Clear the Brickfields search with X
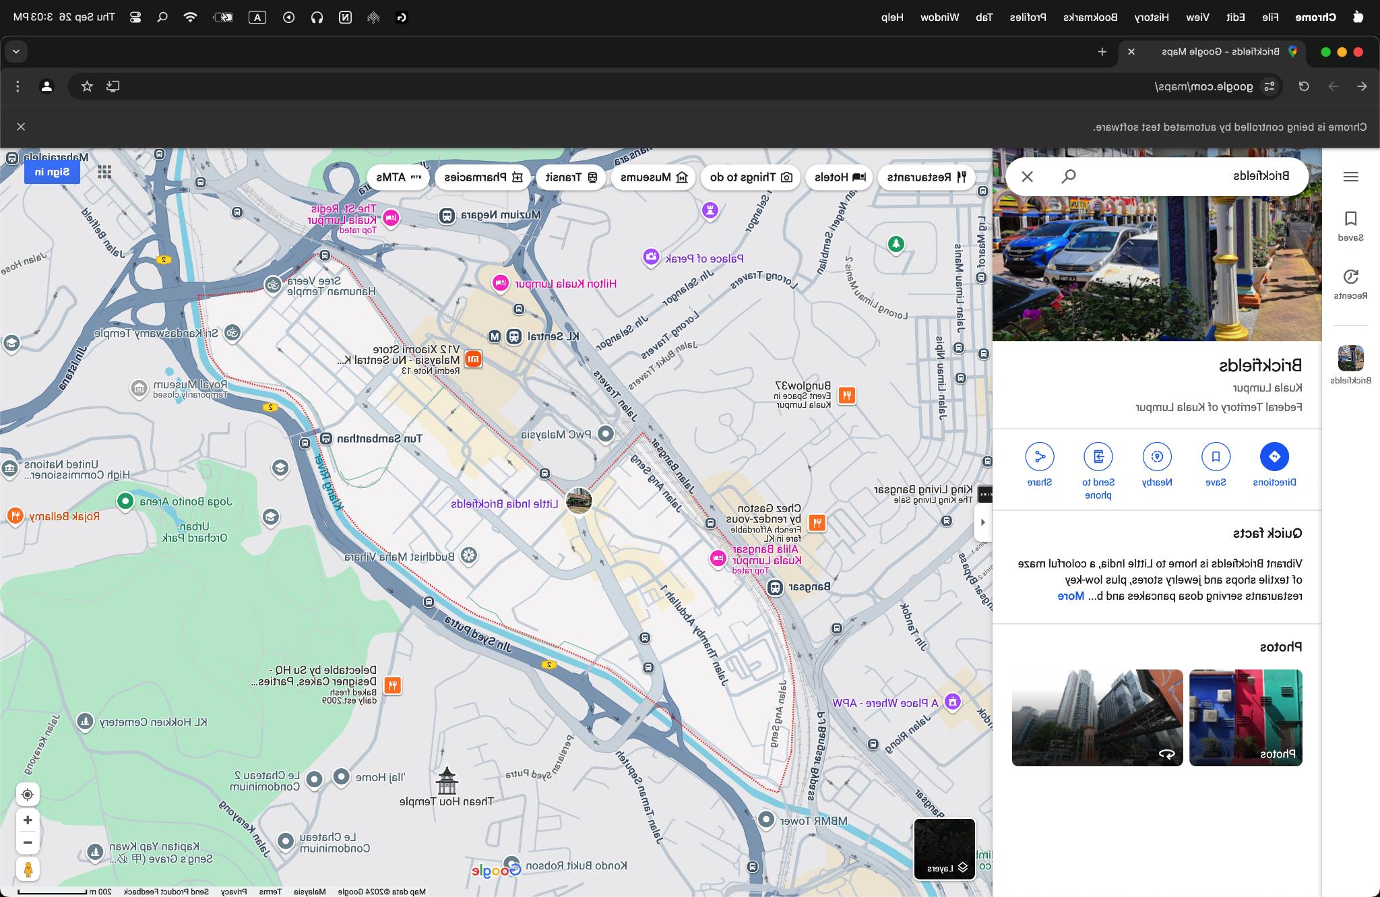Screen dimensions: 1380x897 coord(1027,177)
